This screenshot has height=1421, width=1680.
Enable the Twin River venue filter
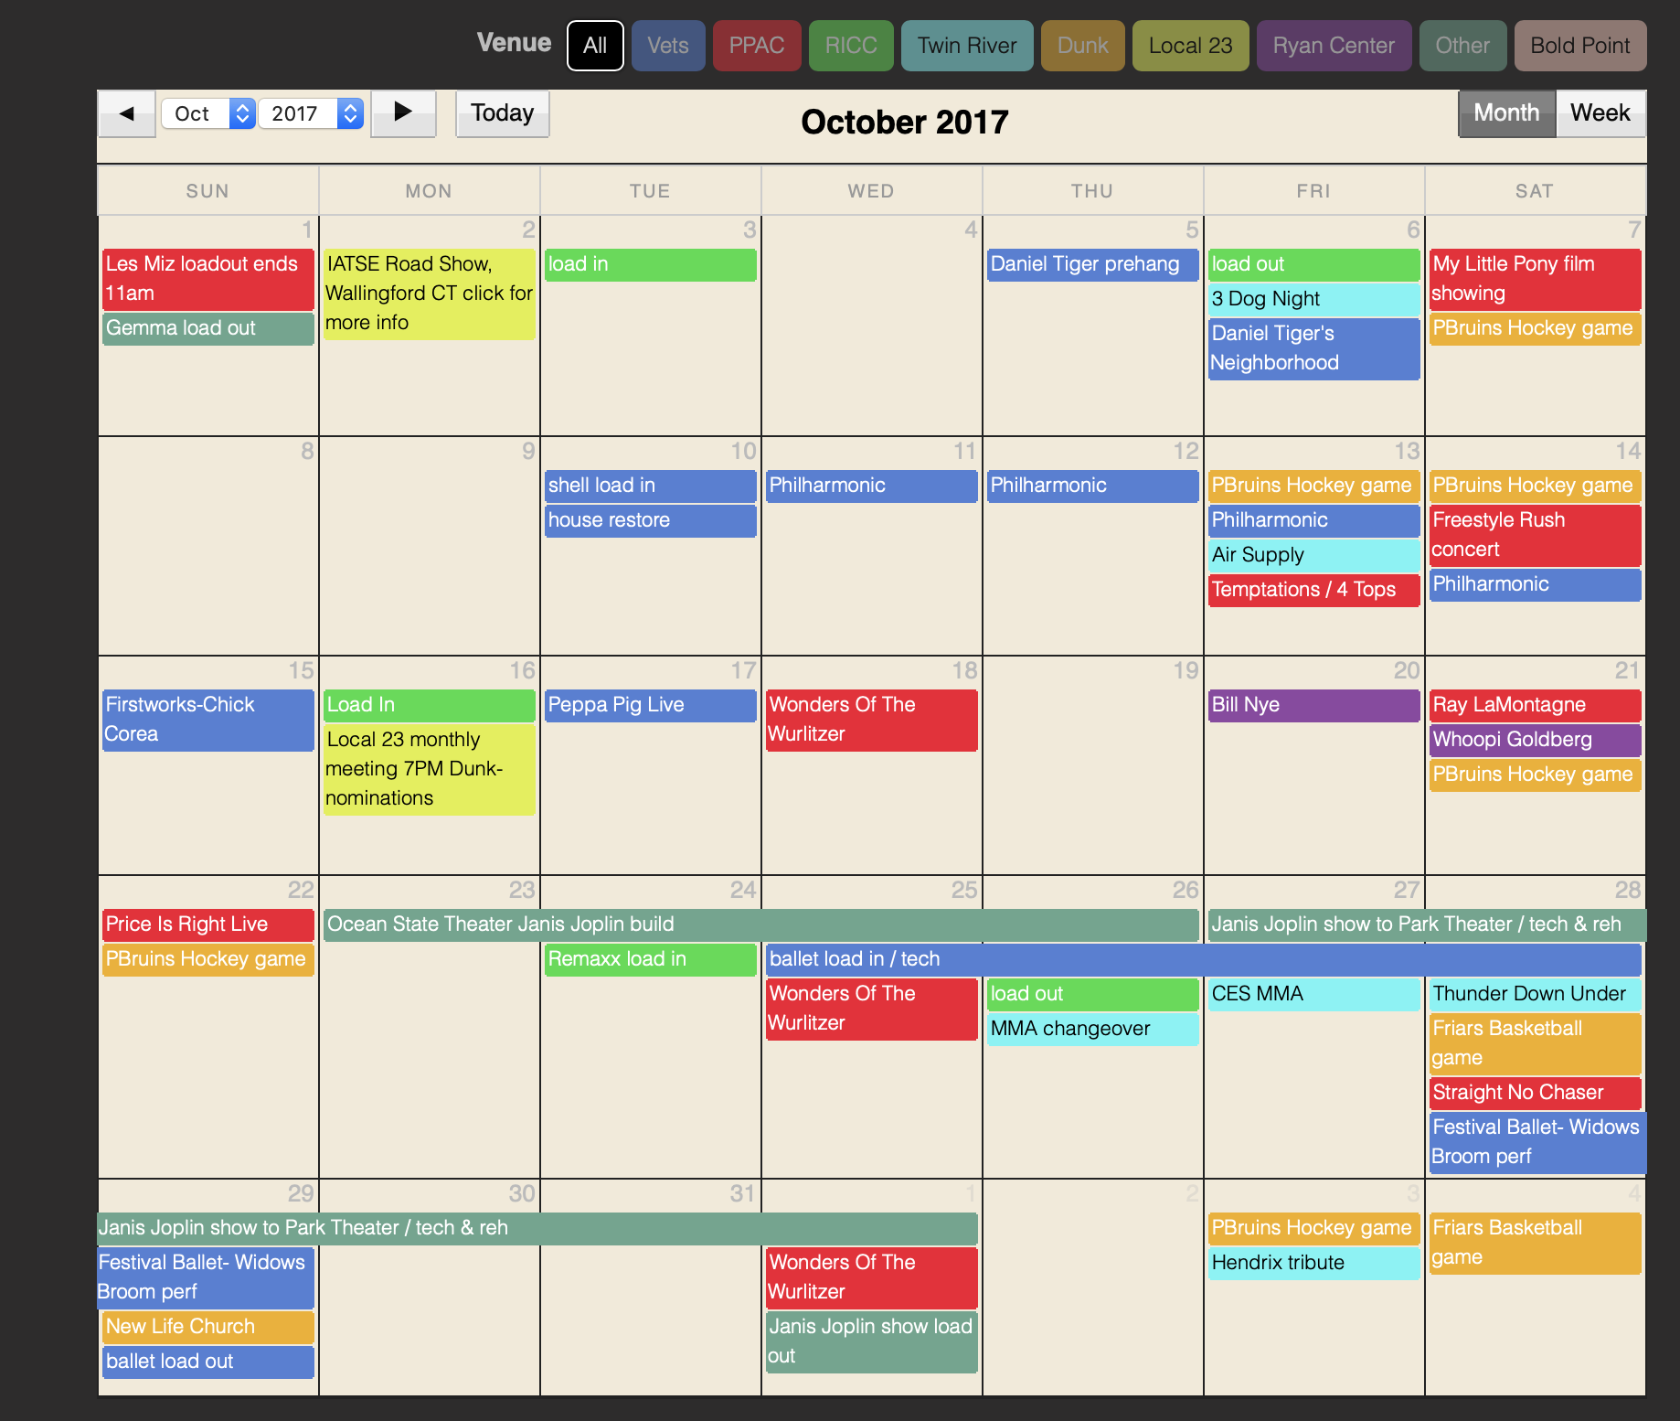tap(967, 46)
